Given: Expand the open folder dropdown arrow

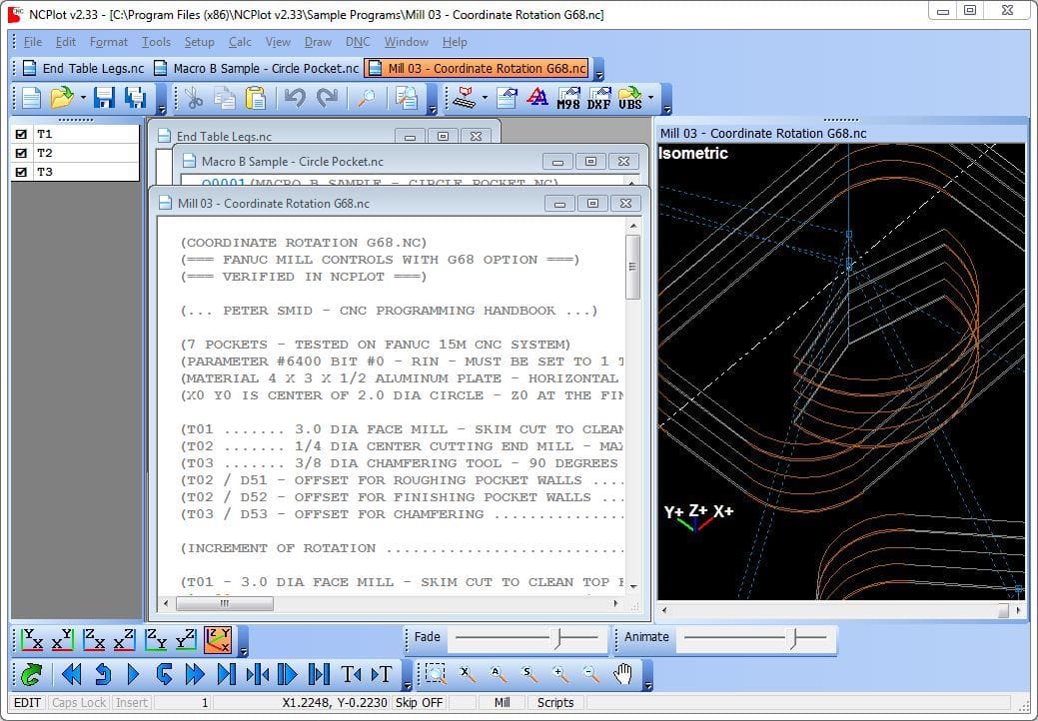Looking at the screenshot, I should click(x=83, y=98).
